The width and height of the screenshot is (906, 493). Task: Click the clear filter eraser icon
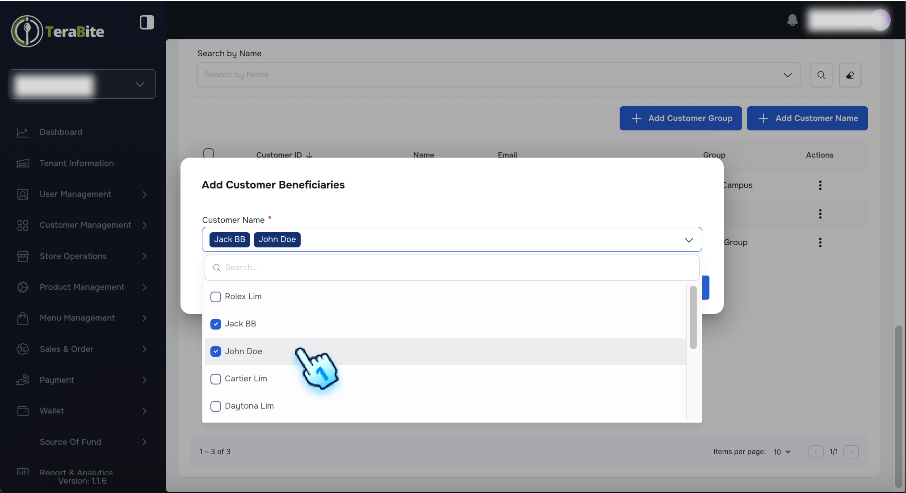(850, 75)
